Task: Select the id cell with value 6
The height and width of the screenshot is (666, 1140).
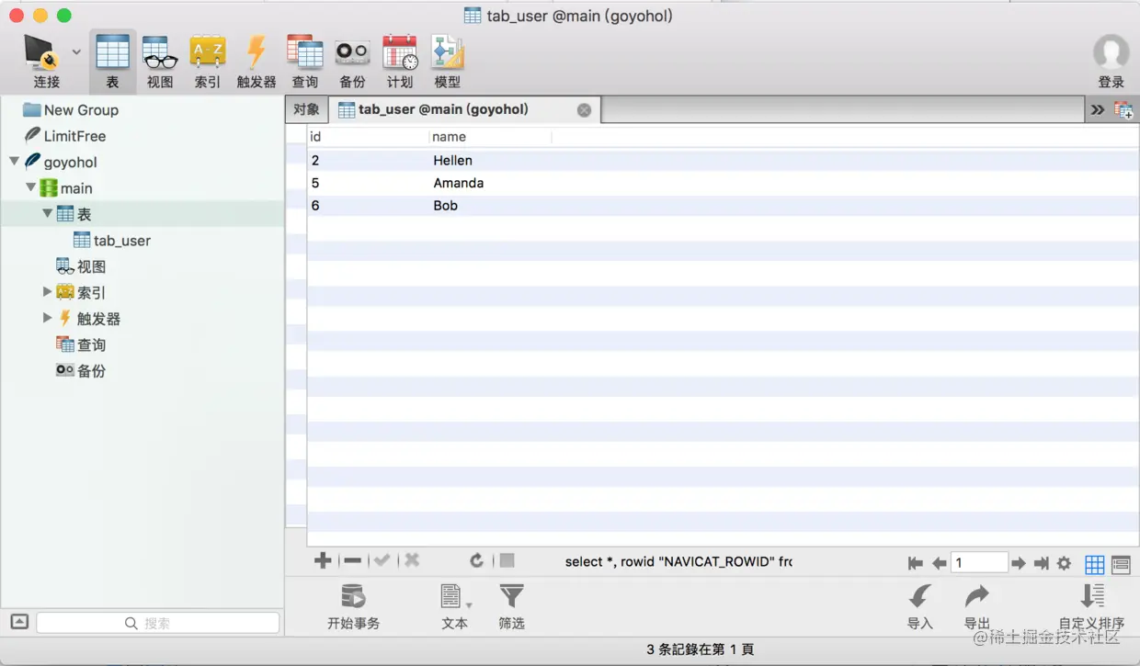Action: pos(368,206)
